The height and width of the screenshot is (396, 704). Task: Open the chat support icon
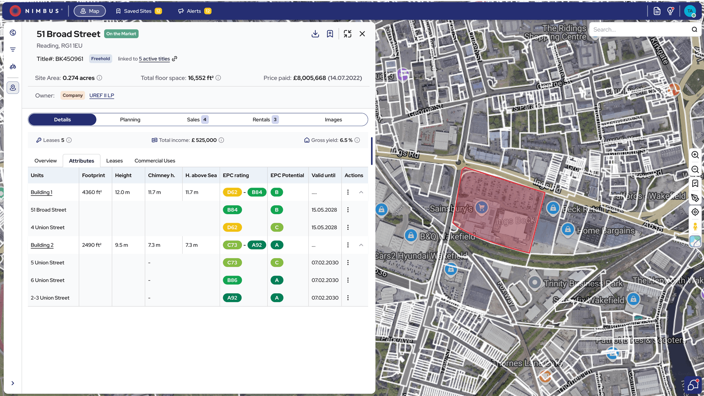coord(693,385)
